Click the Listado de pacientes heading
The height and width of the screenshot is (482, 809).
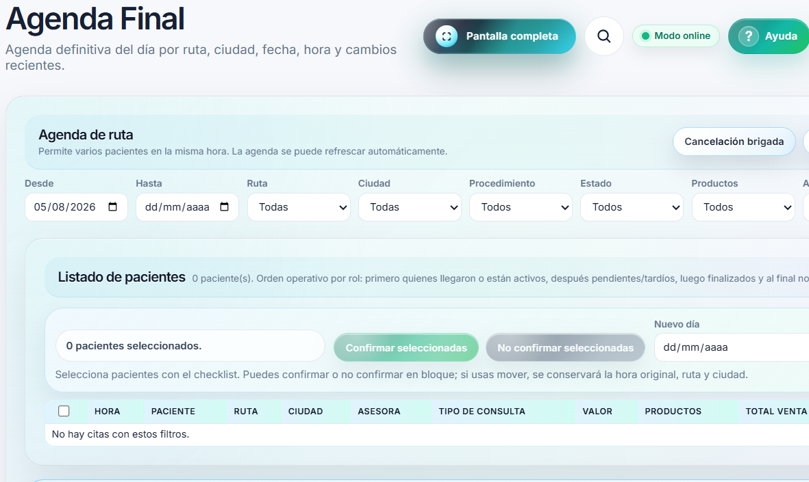click(121, 277)
